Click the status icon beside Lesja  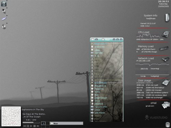click(92, 110)
